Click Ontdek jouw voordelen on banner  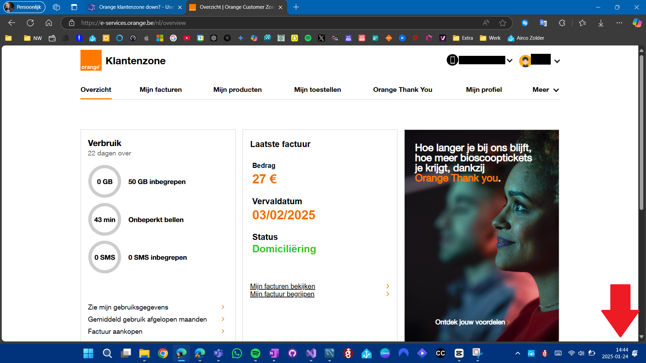pyautogui.click(x=470, y=322)
